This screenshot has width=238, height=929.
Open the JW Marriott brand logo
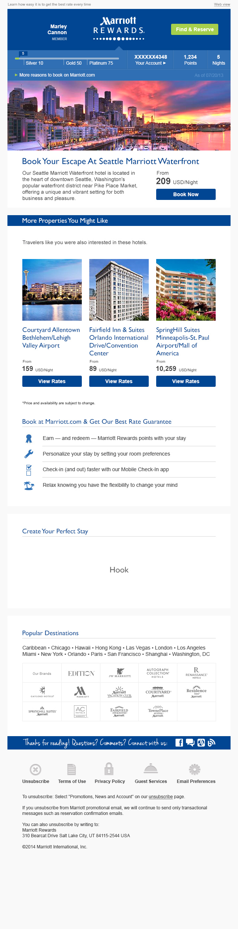[120, 673]
